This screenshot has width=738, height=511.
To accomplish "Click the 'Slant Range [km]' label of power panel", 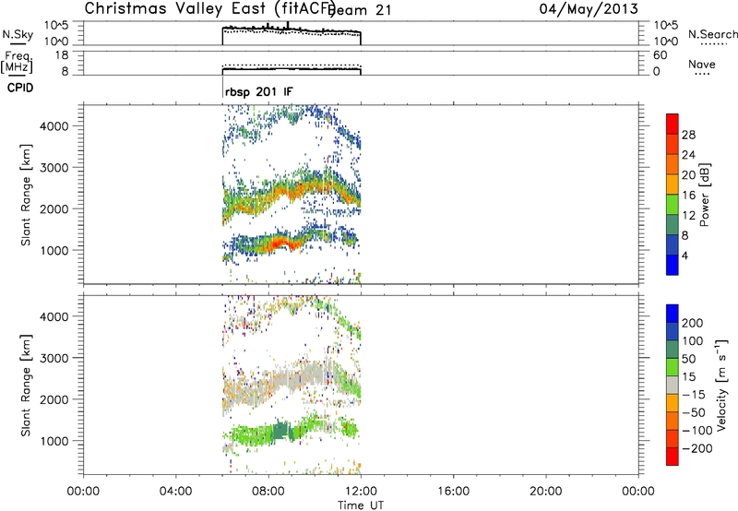I will point(26,195).
